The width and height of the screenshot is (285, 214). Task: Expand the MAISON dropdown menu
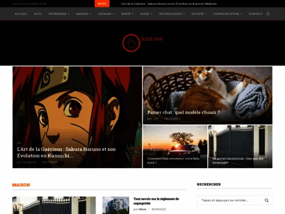coord(83,14)
